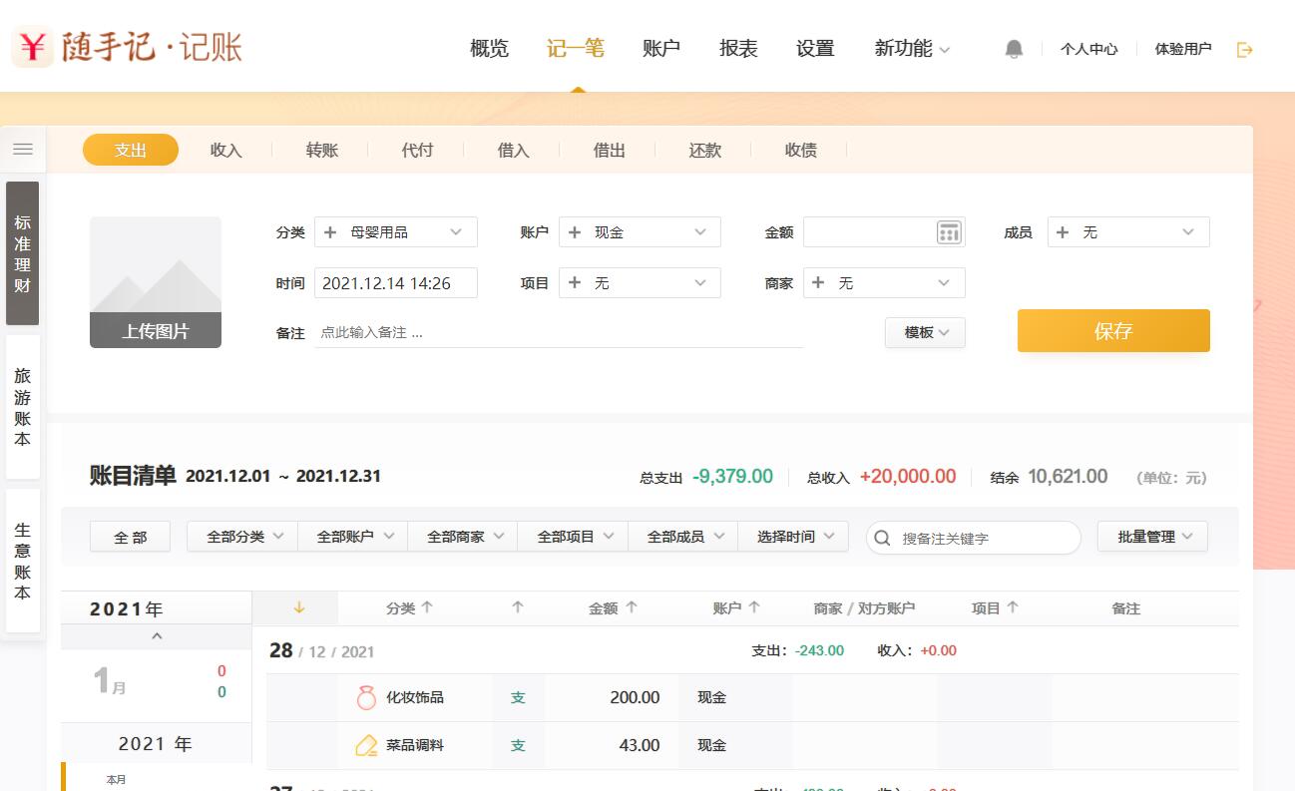Click the orange sort-down arrow in table header

click(298, 607)
